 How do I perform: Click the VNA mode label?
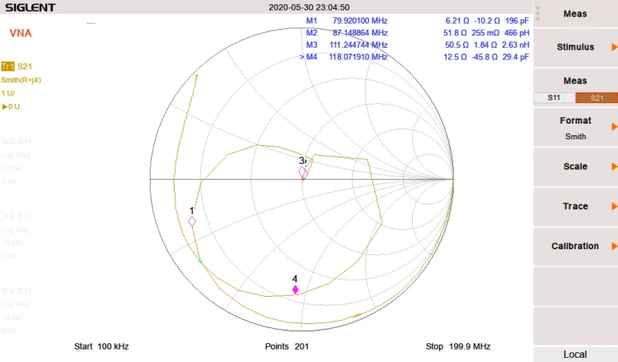(21, 33)
